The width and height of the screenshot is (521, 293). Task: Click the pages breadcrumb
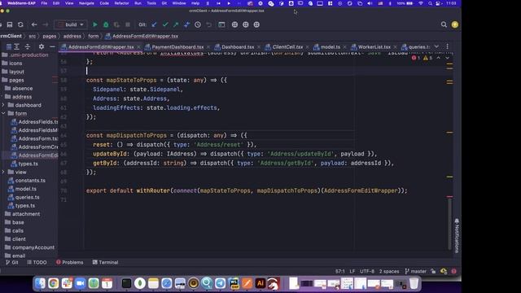click(x=50, y=36)
